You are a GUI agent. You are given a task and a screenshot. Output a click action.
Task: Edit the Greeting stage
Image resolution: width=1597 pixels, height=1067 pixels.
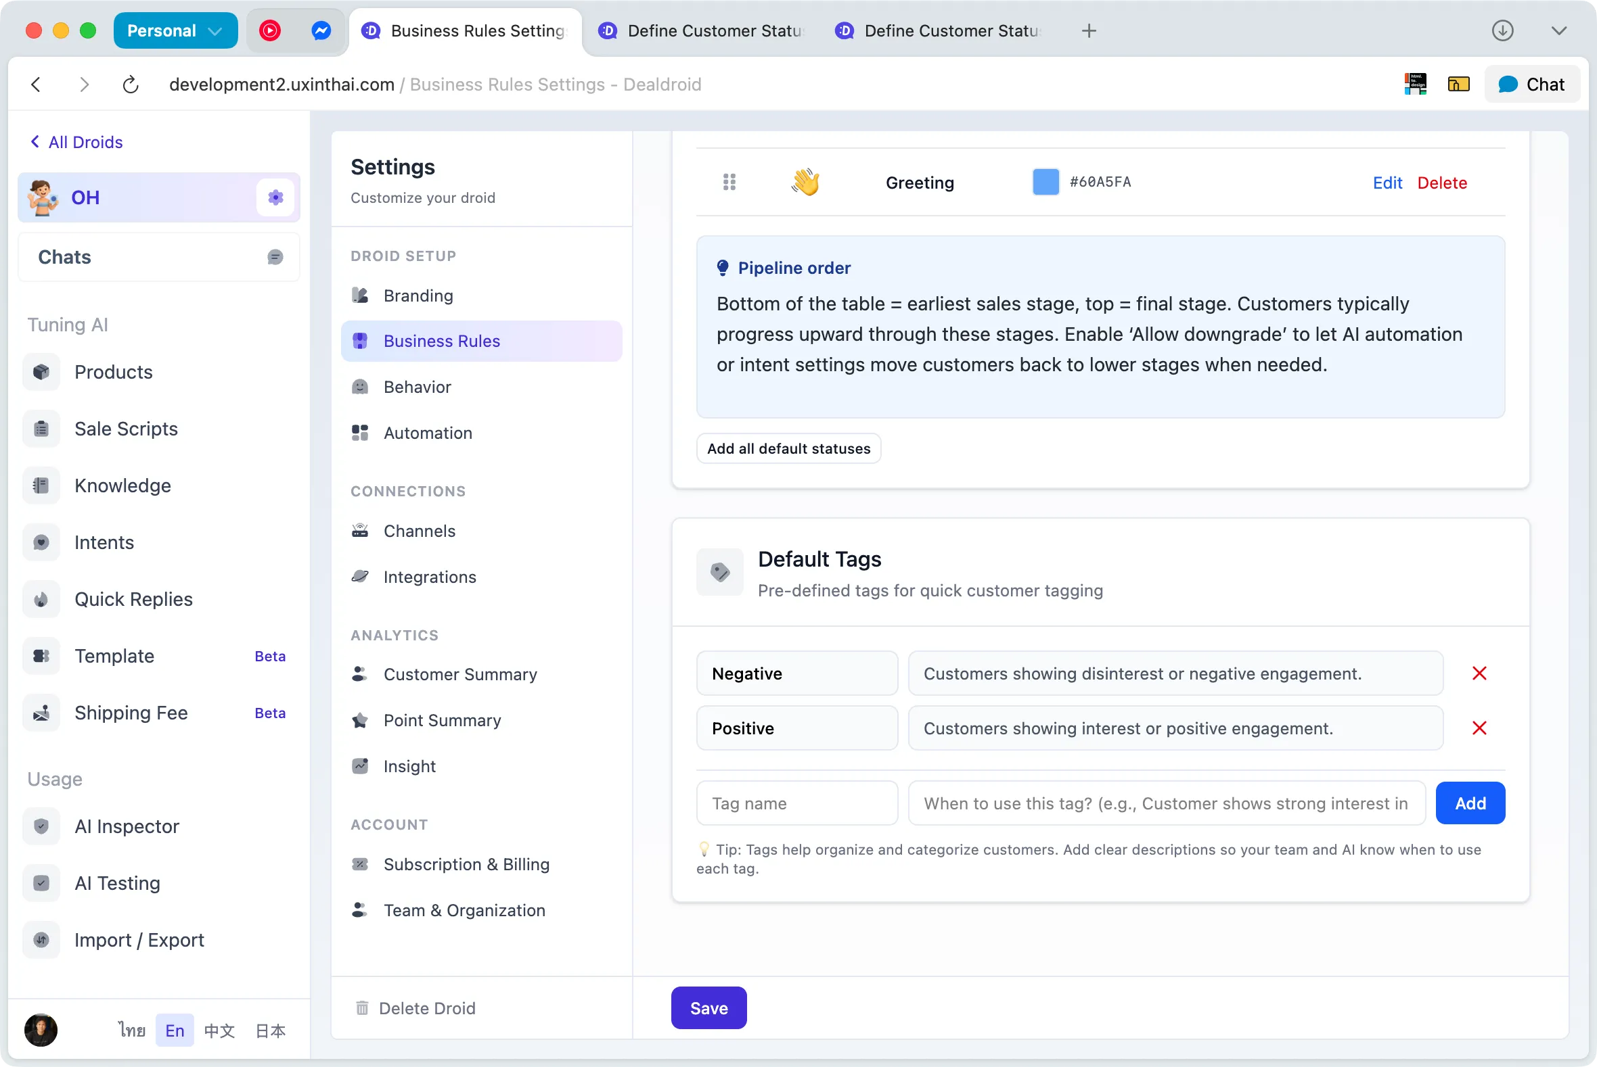(1387, 183)
